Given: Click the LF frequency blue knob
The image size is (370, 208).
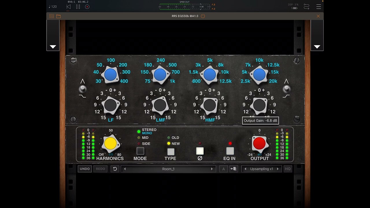Looking at the screenshot, I should pyautogui.click(x=110, y=75).
